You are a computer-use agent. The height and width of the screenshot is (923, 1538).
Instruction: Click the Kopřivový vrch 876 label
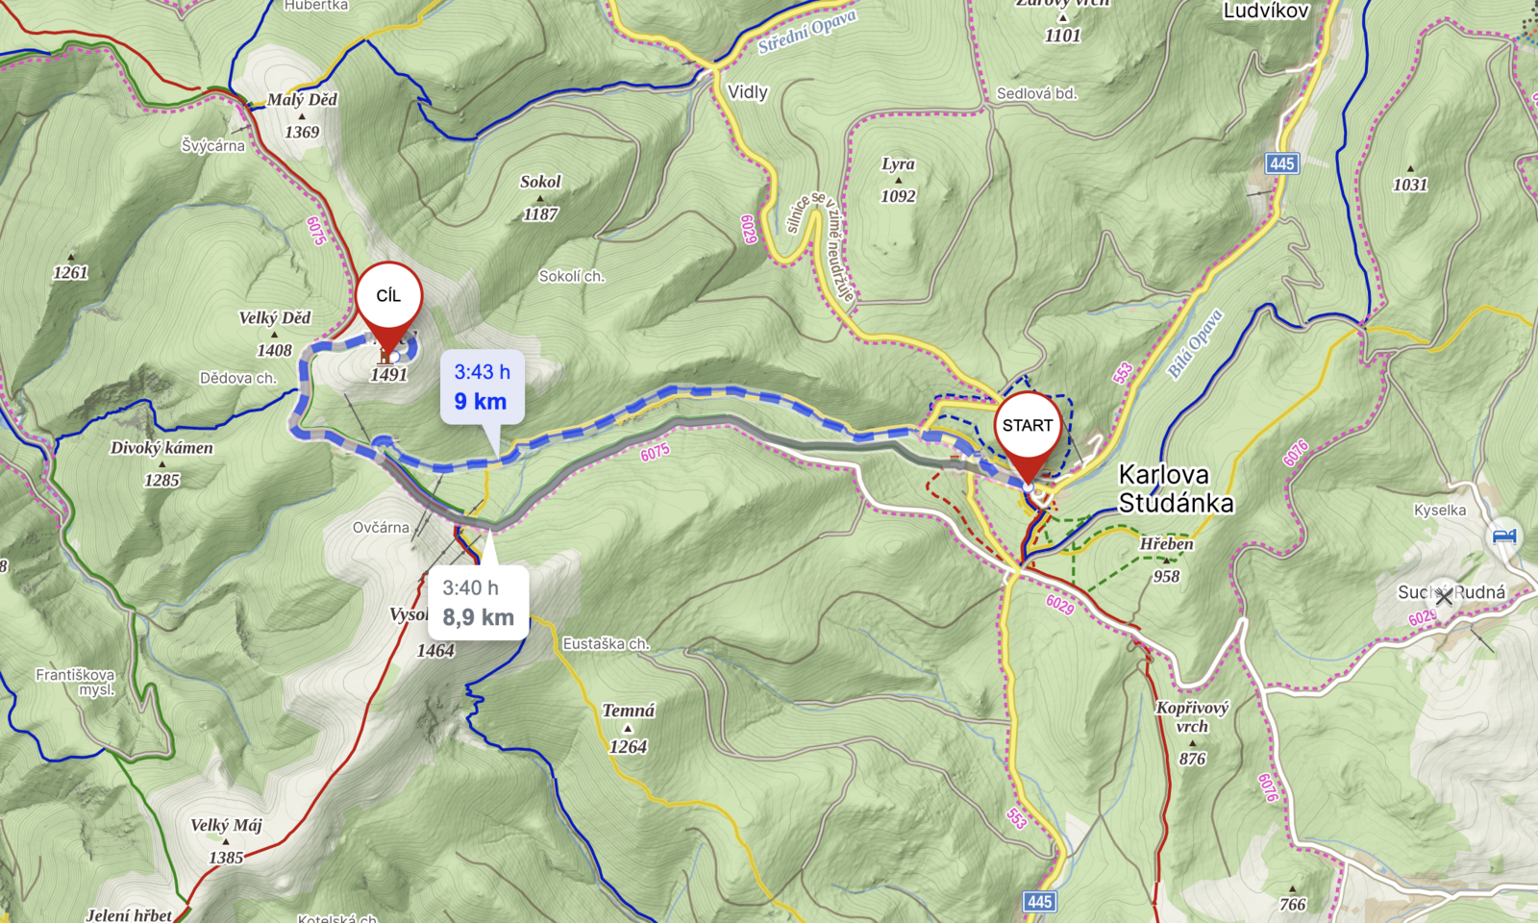(x=1192, y=733)
